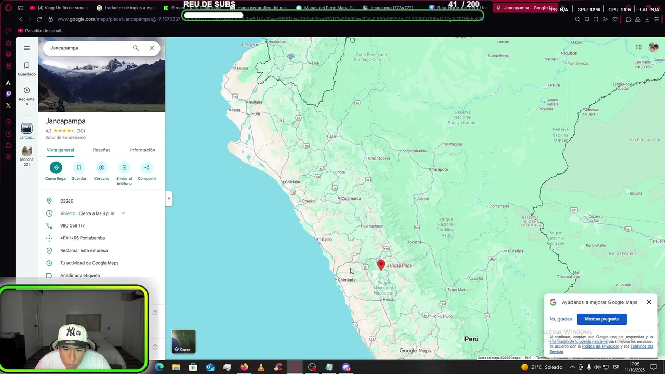Open the 21°C Soleado weather widget
Image resolution: width=665 pixels, height=374 pixels.
coord(541,367)
